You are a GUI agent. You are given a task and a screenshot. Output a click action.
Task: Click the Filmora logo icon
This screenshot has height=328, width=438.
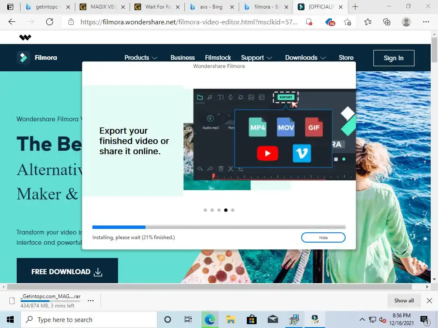(x=24, y=58)
